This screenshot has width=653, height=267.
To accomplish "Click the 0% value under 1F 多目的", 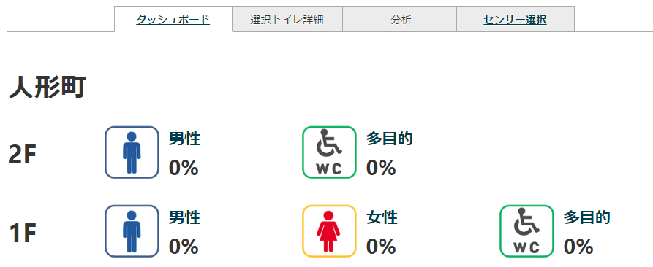I will (578, 247).
